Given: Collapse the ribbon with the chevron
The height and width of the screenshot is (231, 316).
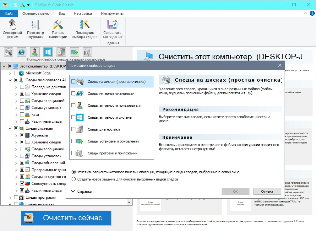Looking at the screenshot, I should 305,13.
